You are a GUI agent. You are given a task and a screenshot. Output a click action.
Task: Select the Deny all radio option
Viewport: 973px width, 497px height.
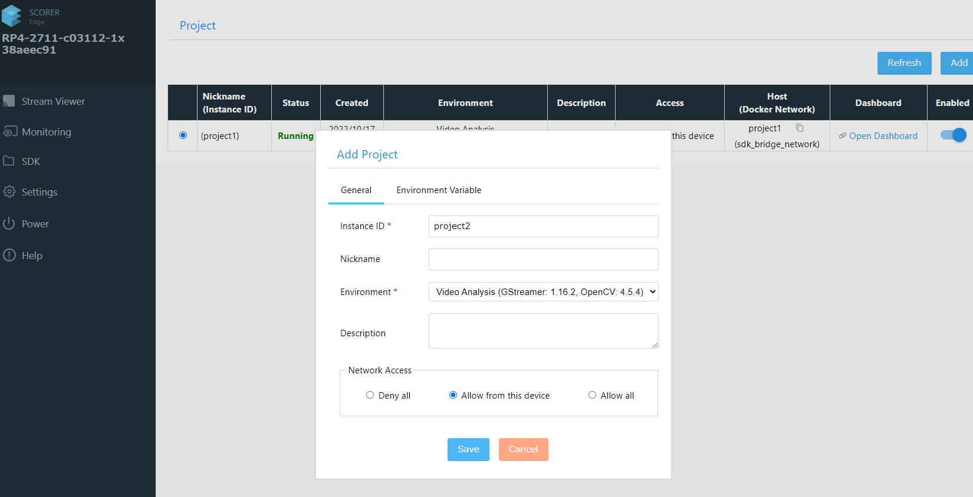370,395
